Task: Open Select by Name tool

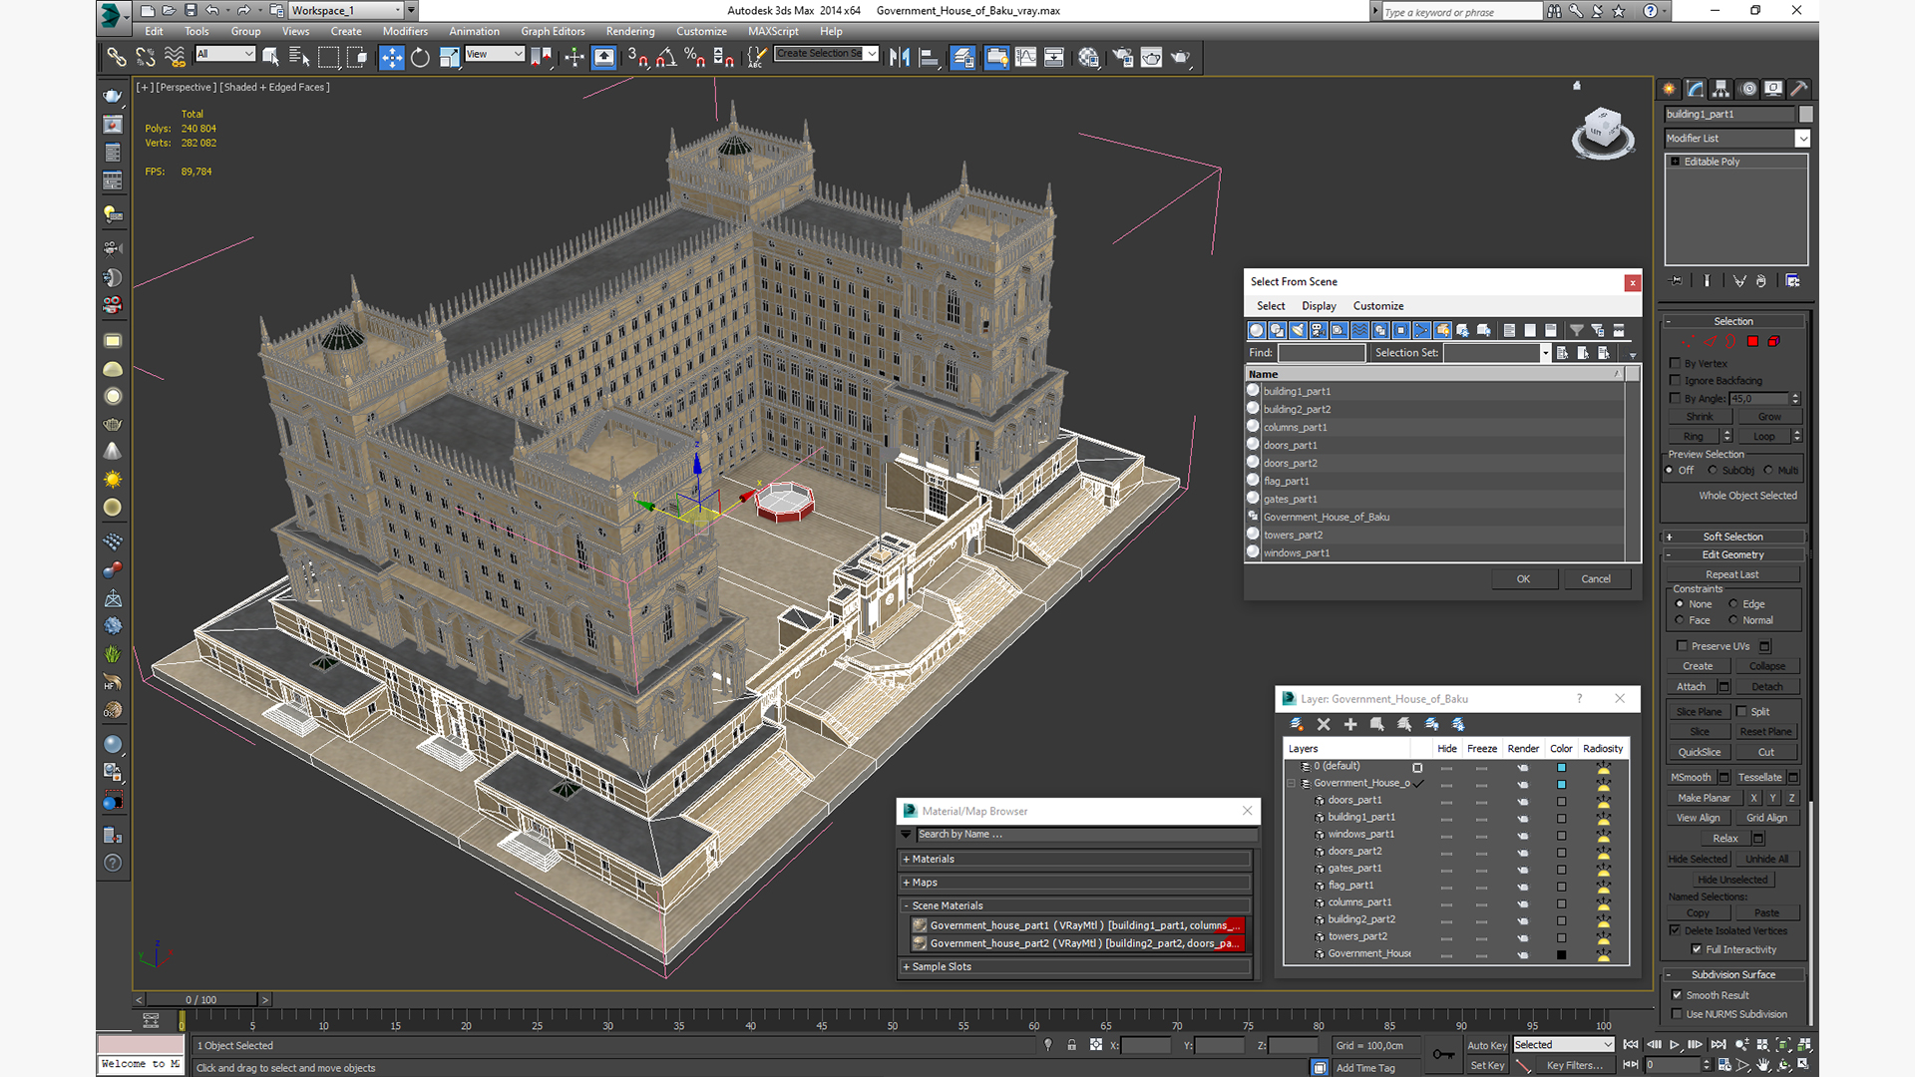Action: tap(298, 57)
